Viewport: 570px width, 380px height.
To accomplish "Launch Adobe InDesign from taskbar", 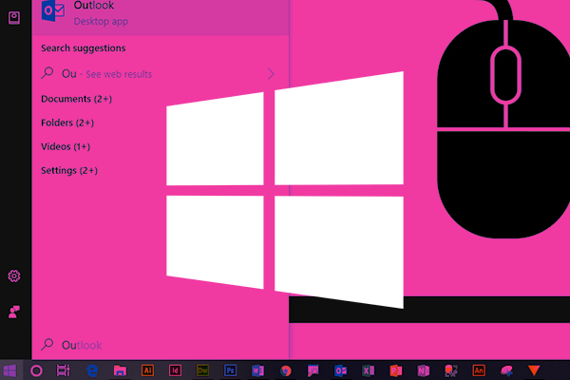I will pyautogui.click(x=175, y=370).
